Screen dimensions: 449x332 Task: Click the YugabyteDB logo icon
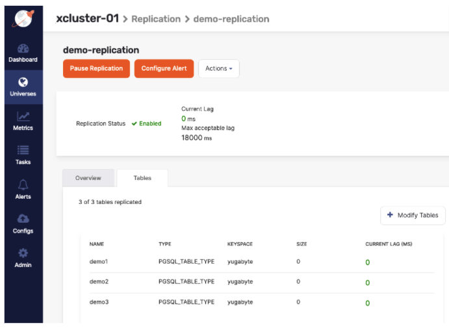[23, 18]
